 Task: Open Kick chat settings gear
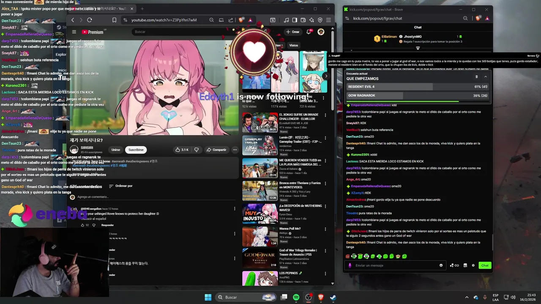(x=473, y=265)
